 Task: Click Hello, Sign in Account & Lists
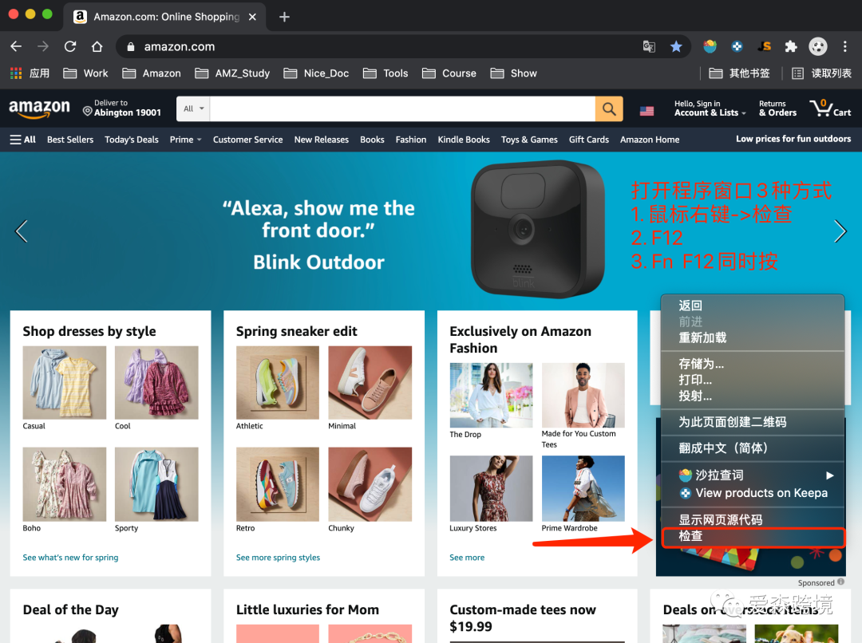coord(709,108)
